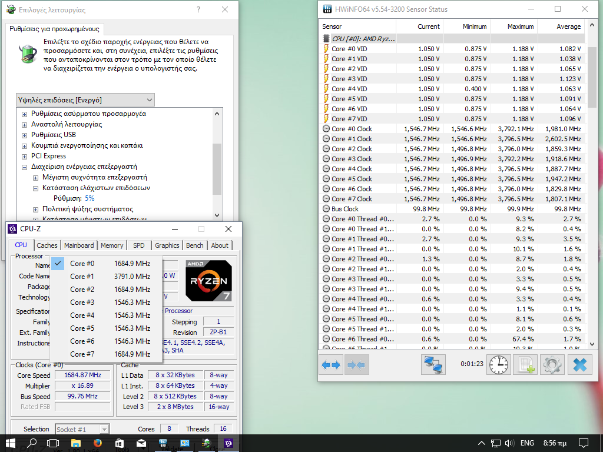Open File Explorer from taskbar
The height and width of the screenshot is (452, 603).
(76, 443)
